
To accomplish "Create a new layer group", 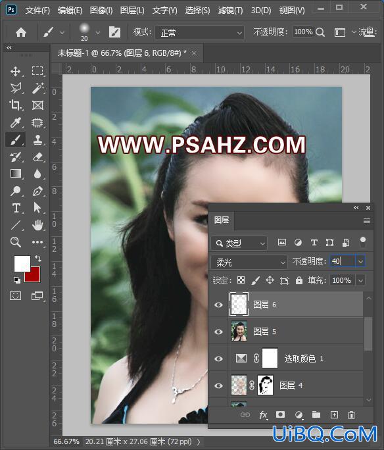I will click(x=316, y=414).
